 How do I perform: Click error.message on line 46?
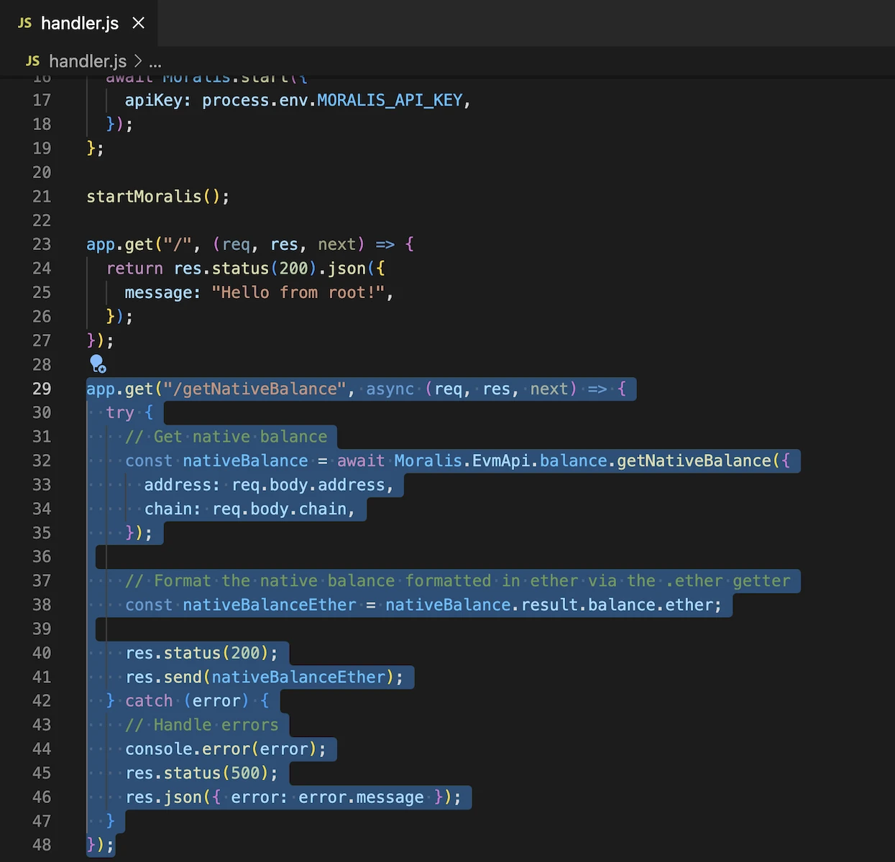(x=361, y=797)
